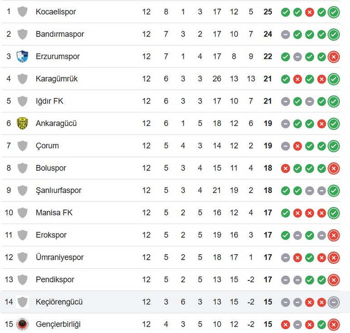This screenshot has width=350, height=333.
Task: Select the Ümraniyespor team name
Action: 59,257
